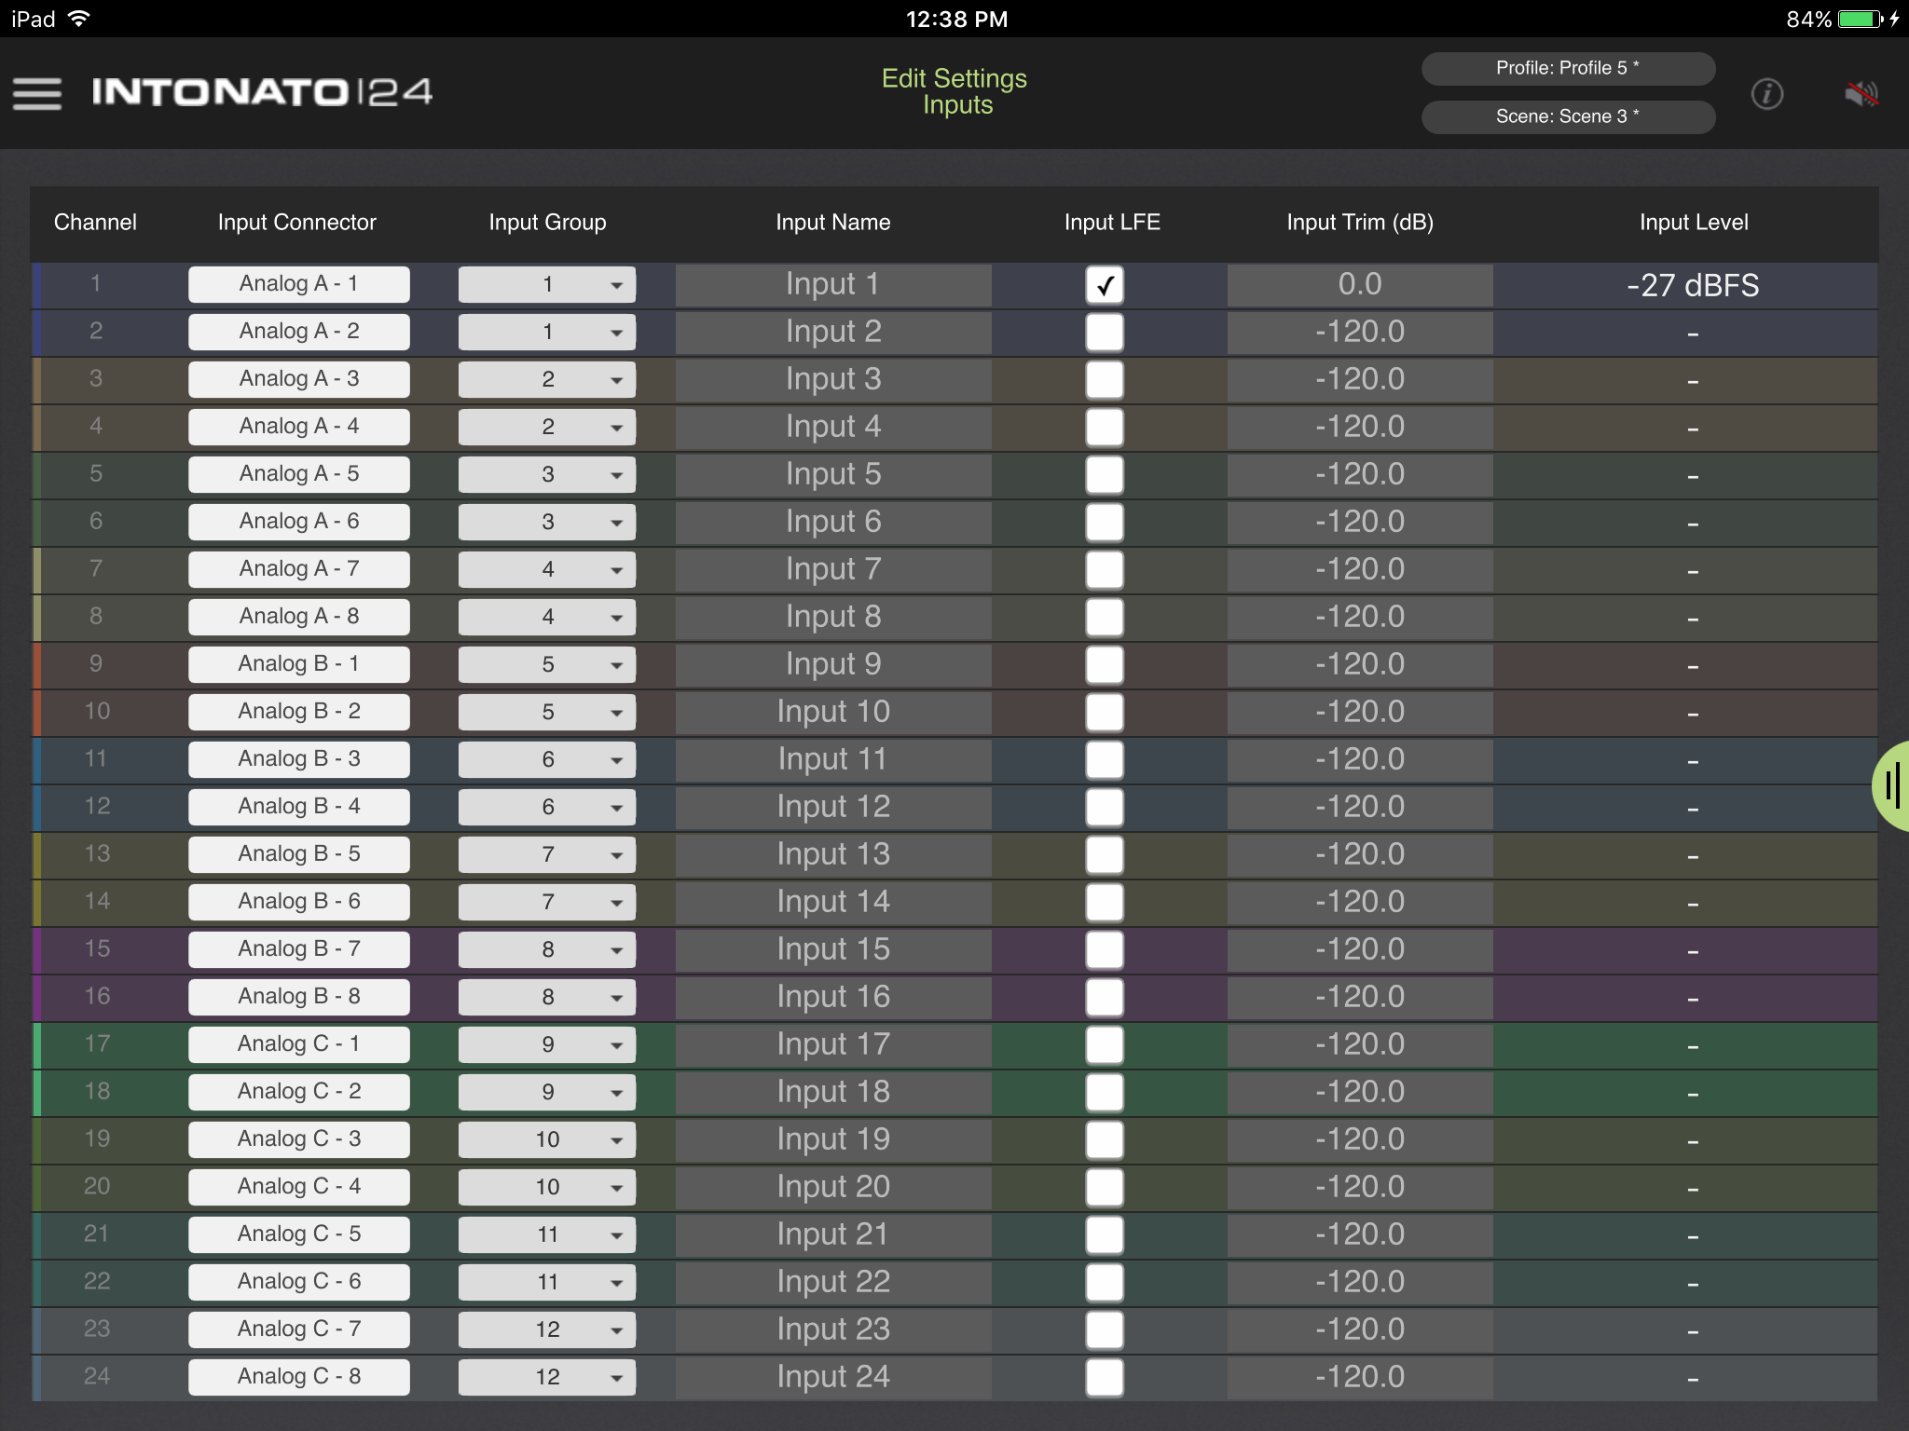Expand Input Group dropdown for channel 3
Viewport: 1909px width, 1431px height.
[x=547, y=380]
